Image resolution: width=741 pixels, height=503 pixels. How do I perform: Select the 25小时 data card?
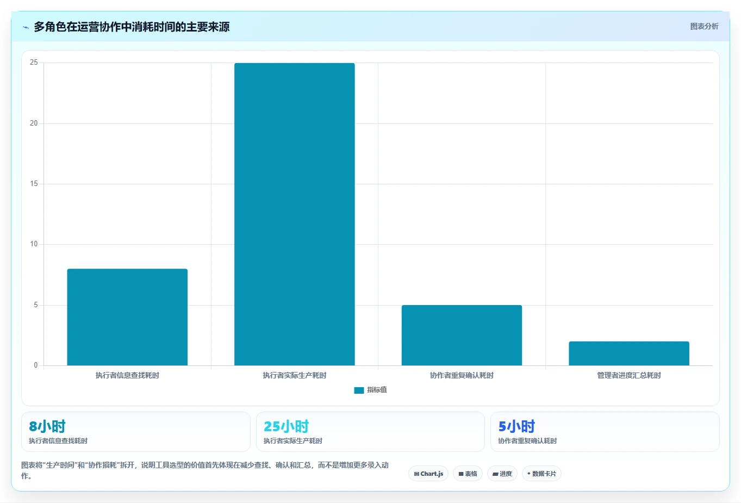tap(370, 432)
